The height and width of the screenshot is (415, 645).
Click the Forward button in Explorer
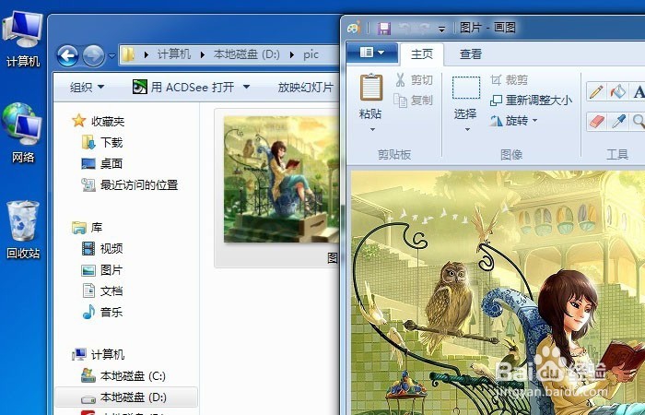93,56
